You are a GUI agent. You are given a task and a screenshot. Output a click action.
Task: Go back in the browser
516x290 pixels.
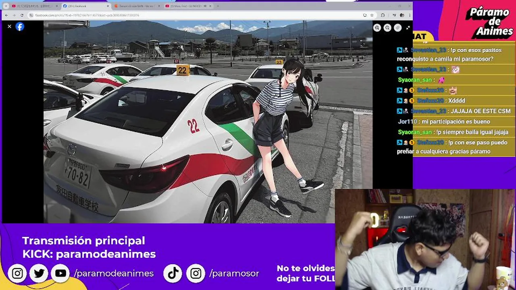[x=6, y=15]
